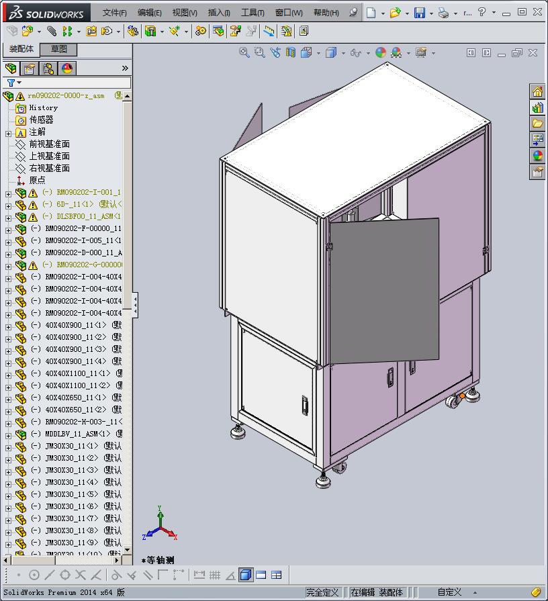The image size is (548, 601).
Task: Click the tree vertical scrollbar down arrow
Action: click(128, 550)
